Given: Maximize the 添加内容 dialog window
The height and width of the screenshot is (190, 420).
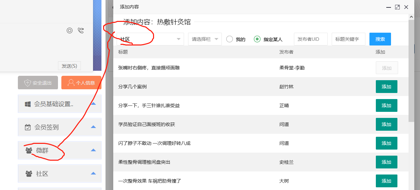Looking at the screenshot, I should [397, 7].
